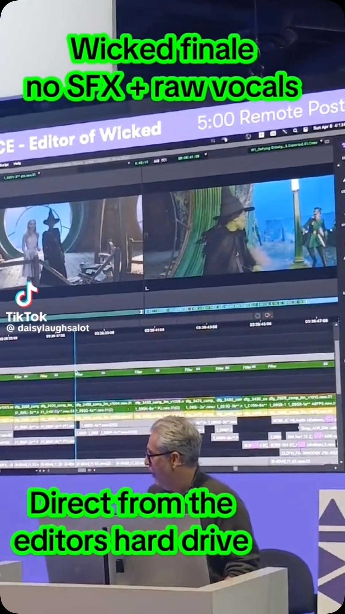Viewport: 345px width, 614px height.
Task: Jump to 03:36:45:08 on the timeline ruler
Action: point(260,324)
